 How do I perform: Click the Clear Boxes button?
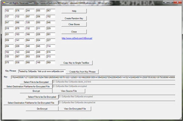[x=74, y=24]
